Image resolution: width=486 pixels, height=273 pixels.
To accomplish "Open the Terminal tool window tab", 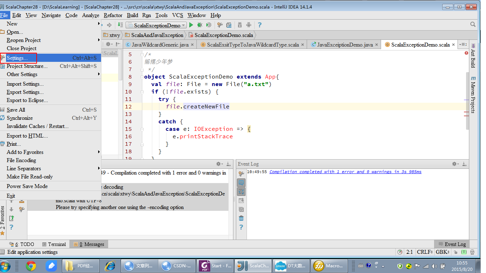I will tap(54, 244).
